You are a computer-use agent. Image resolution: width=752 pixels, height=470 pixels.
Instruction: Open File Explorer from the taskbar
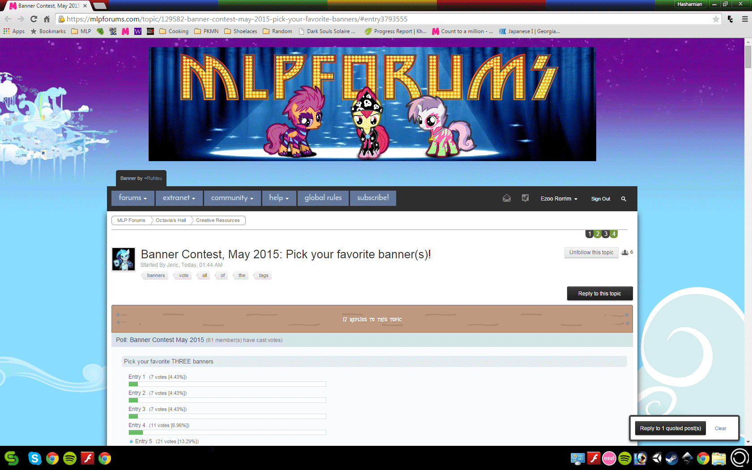coord(719,458)
